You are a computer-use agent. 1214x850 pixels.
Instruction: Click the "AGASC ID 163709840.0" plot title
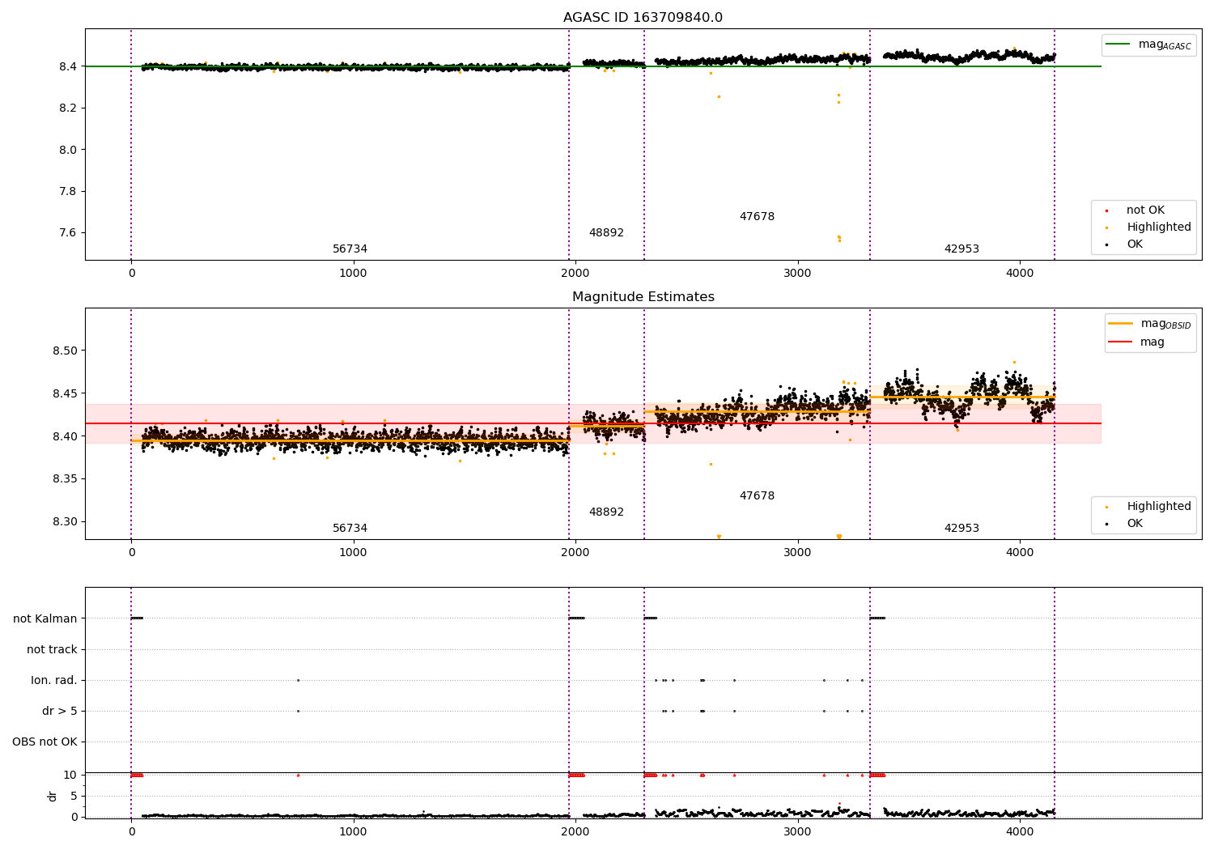[x=643, y=18]
